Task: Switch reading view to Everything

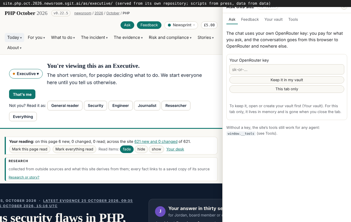Action: [x=23, y=117]
